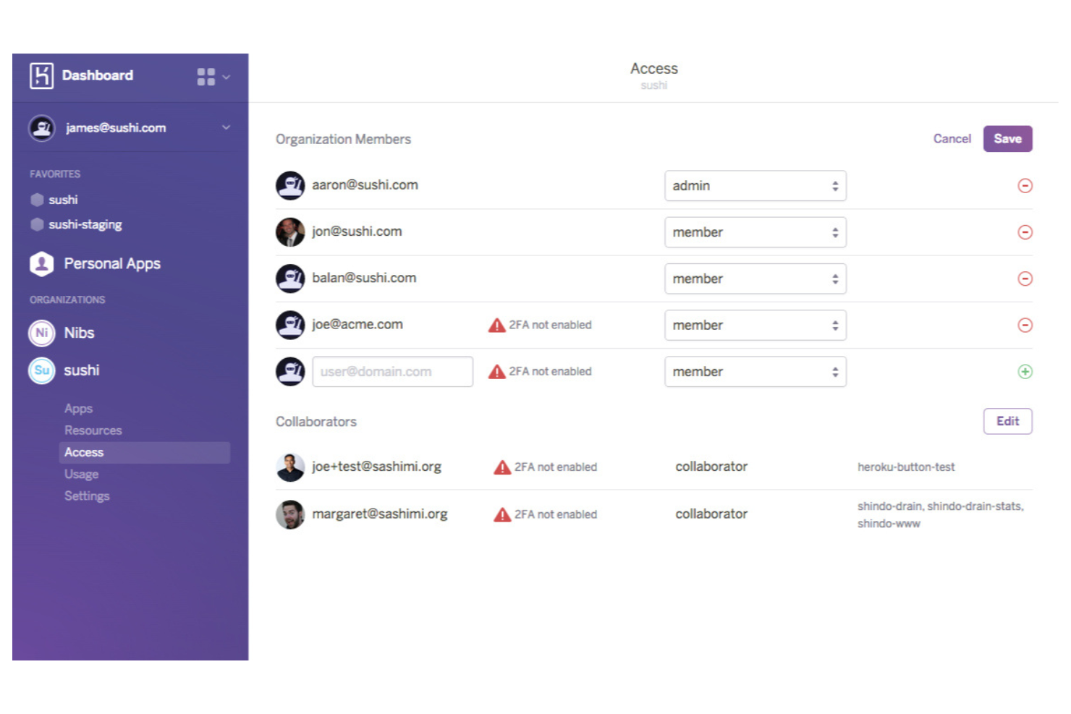Switch to the Apps section in sidebar

[78, 408]
